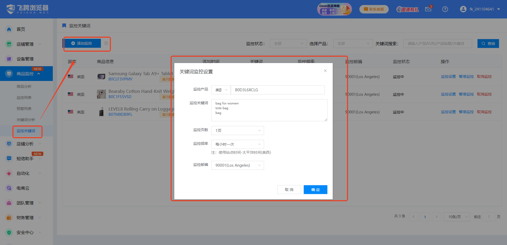
Task: Open the 监控频率 frequency dropdown set to 每小时一次
Action: click(237, 144)
